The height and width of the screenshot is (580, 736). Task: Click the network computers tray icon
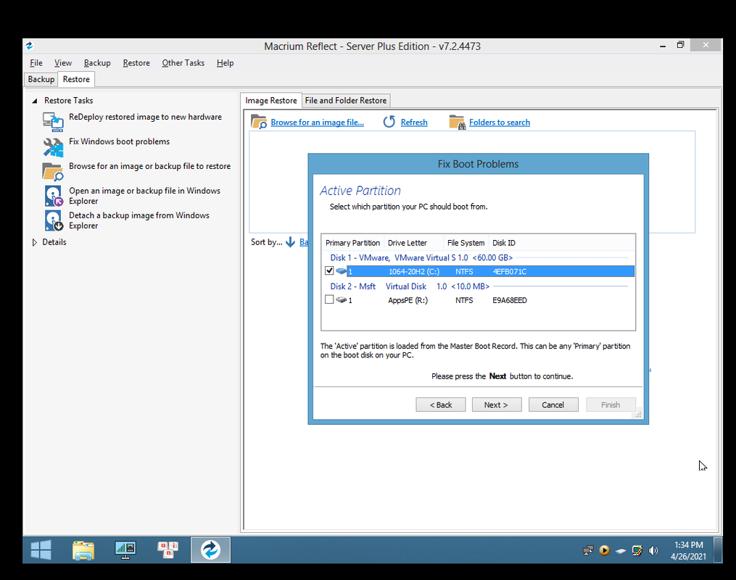tap(588, 550)
